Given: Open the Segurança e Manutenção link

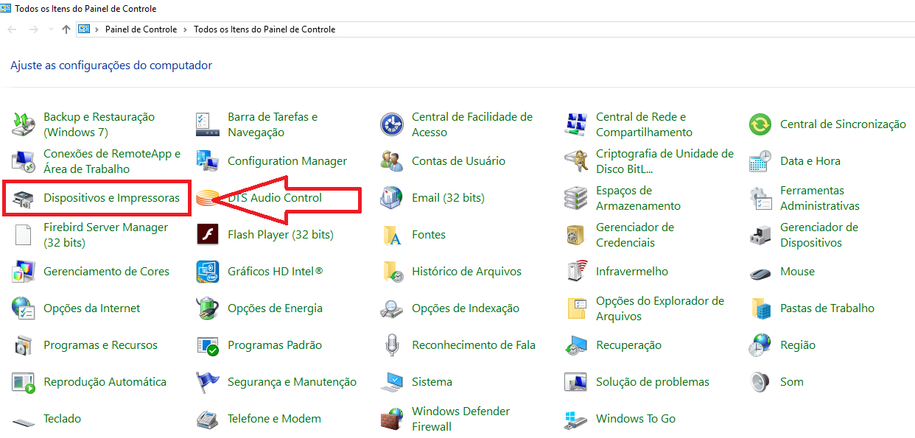Looking at the screenshot, I should 292,382.
